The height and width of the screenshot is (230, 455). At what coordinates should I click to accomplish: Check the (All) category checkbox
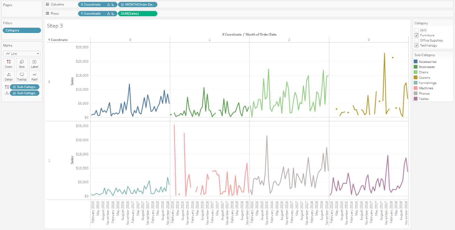click(417, 30)
